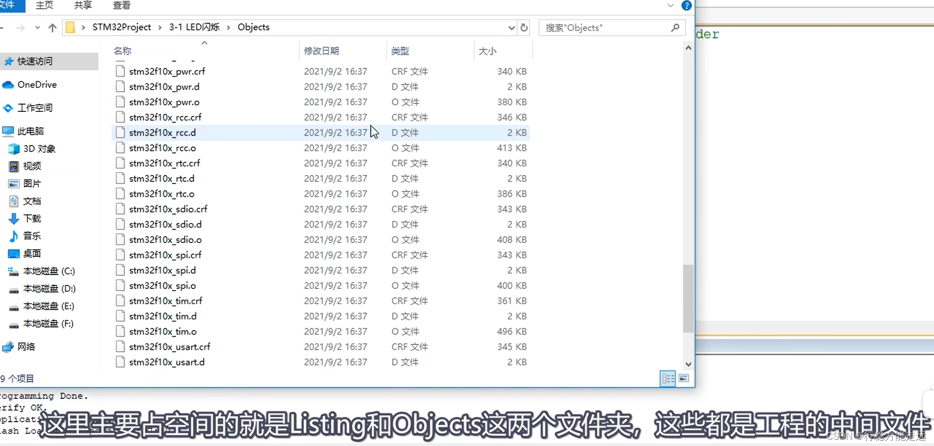The height and width of the screenshot is (446, 934).
Task: Click file icon of stm32f10x_rtc.crf
Action: (x=120, y=163)
